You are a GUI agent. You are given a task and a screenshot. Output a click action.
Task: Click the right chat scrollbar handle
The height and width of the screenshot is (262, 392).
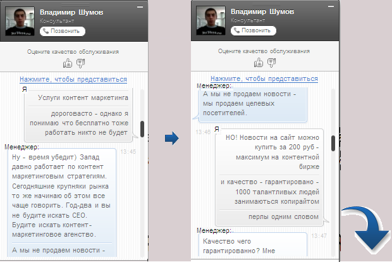(x=334, y=142)
